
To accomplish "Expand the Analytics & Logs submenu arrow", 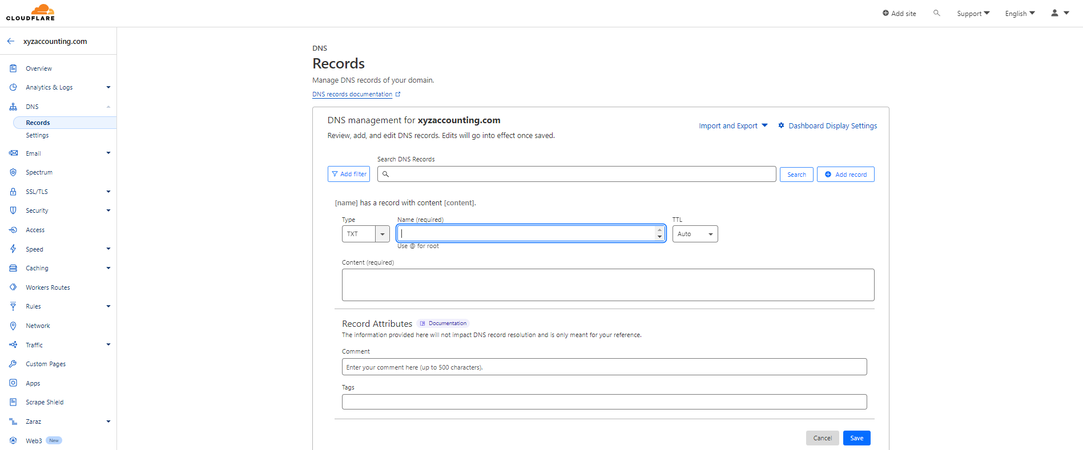I will pos(108,87).
